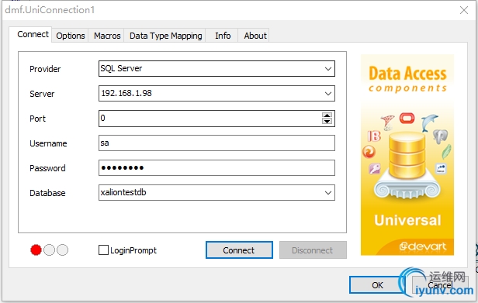Open the Macros tab
Screen dimensions: 478x303
(107, 36)
